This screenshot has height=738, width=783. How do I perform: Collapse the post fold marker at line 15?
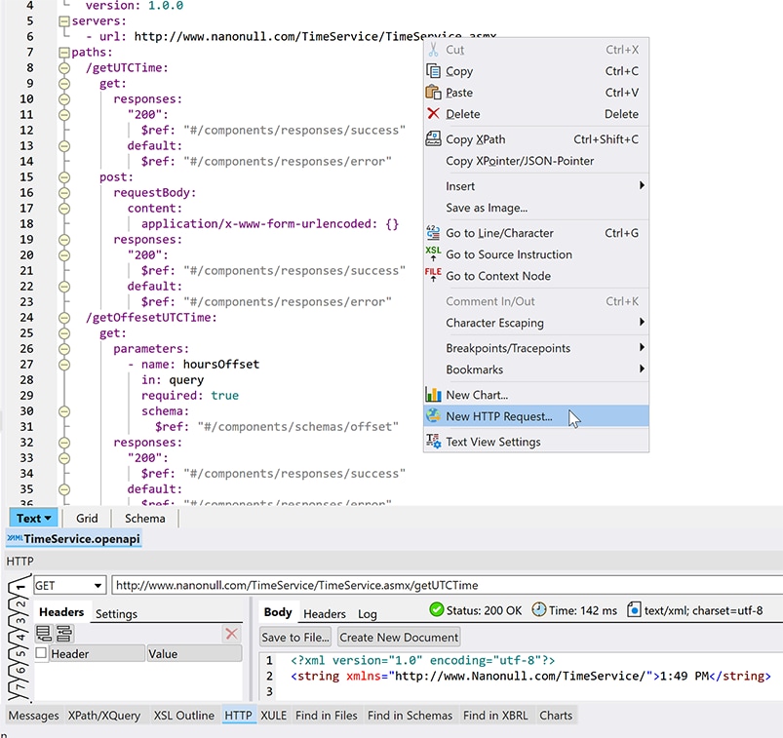64,177
